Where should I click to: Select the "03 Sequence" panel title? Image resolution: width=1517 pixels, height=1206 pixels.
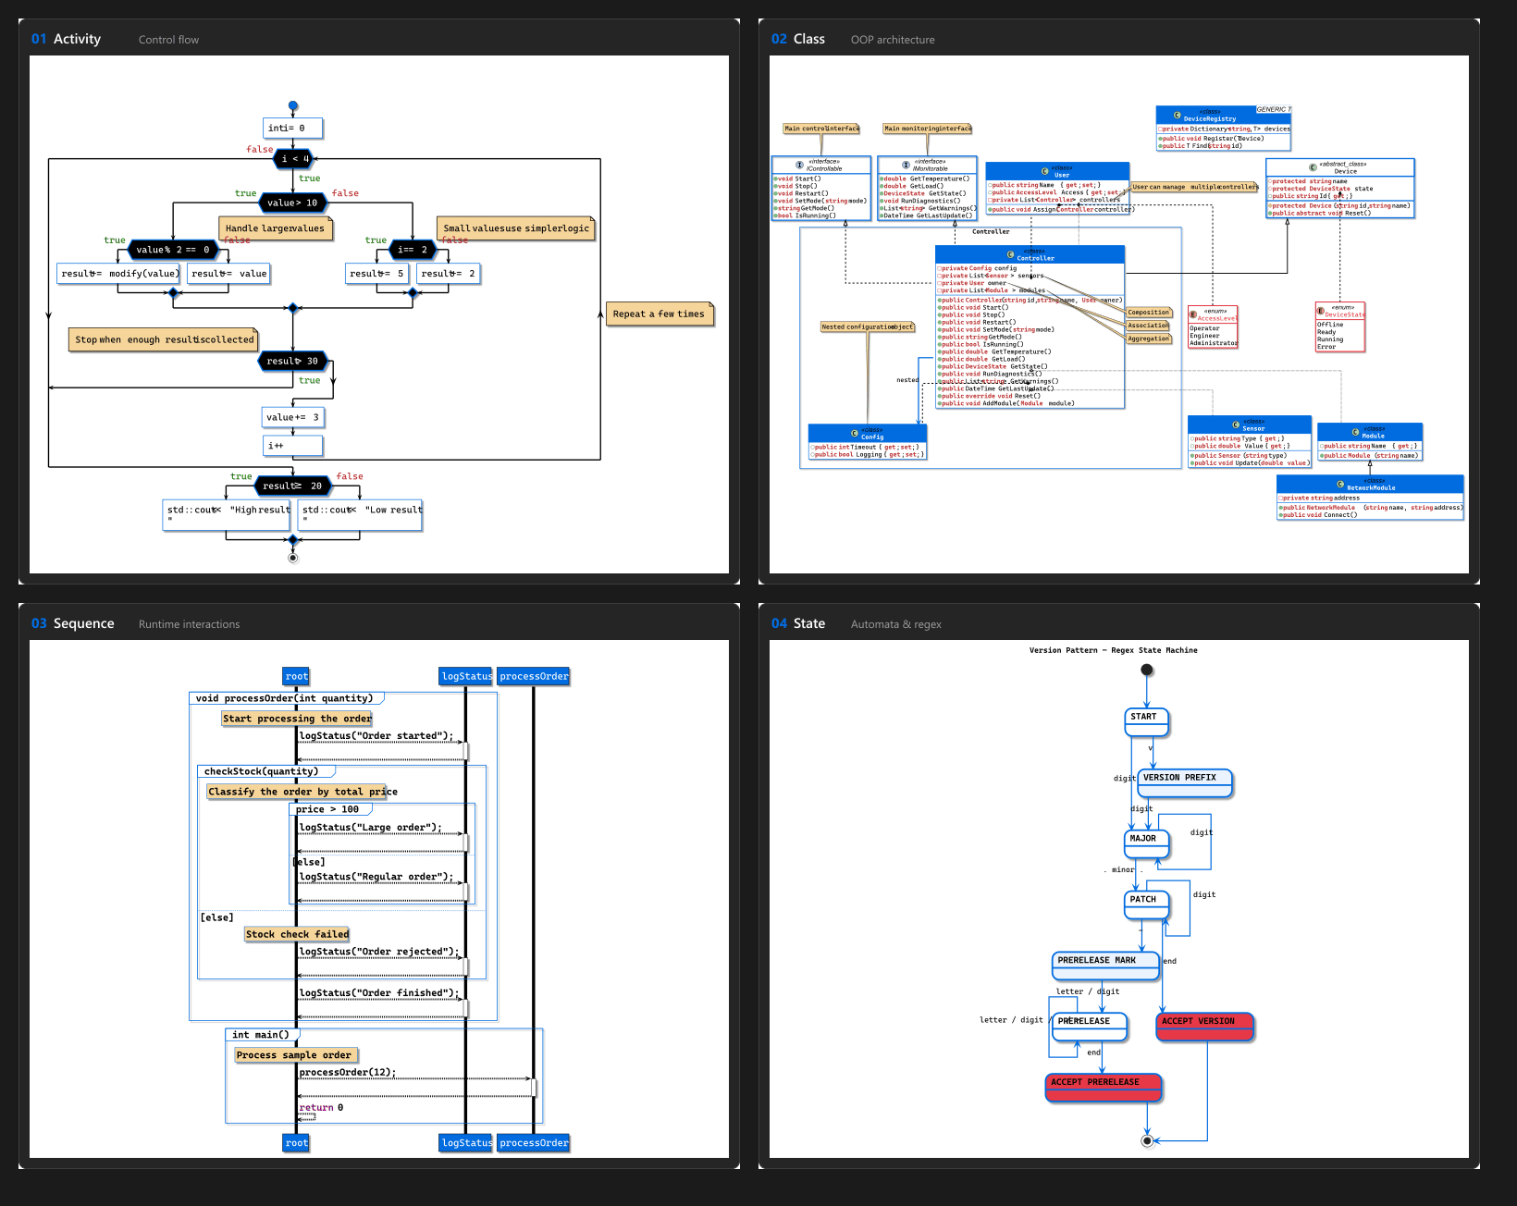tap(73, 623)
